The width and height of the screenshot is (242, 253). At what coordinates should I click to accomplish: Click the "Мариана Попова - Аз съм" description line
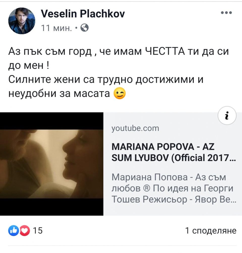(x=169, y=177)
